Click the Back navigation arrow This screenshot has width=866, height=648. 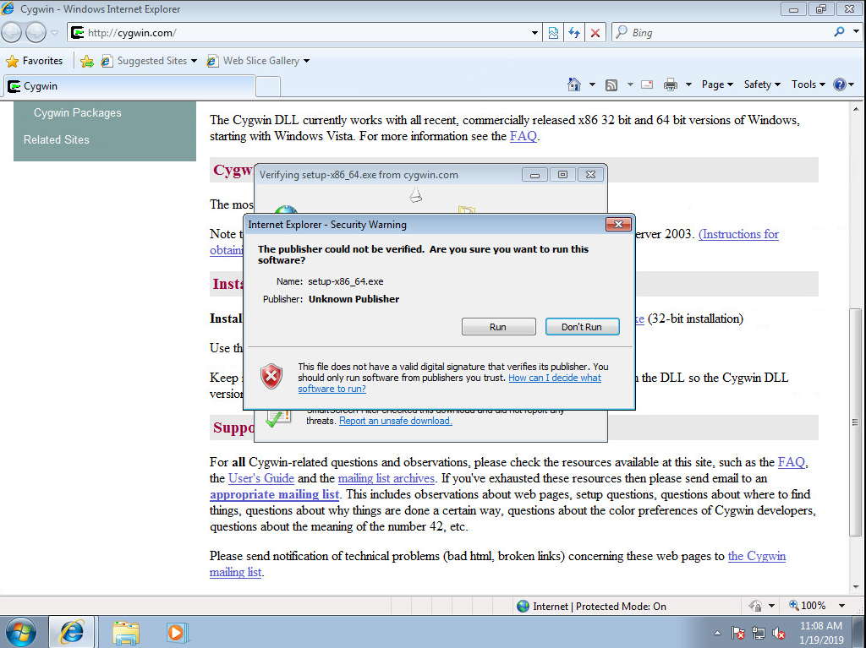click(12, 33)
